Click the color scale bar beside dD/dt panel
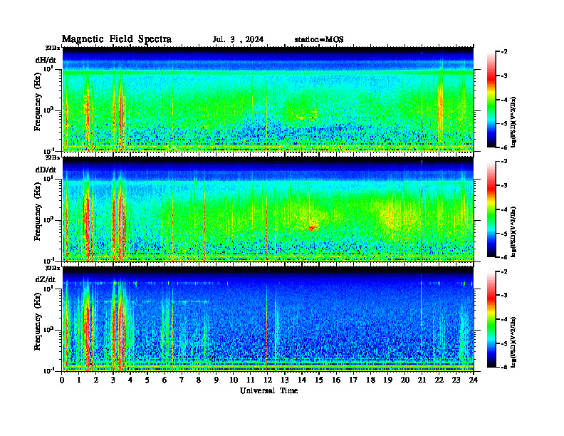 491,209
